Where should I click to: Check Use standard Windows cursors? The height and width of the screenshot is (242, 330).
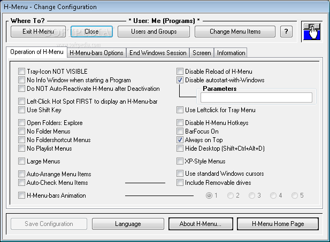[x=220, y=174]
